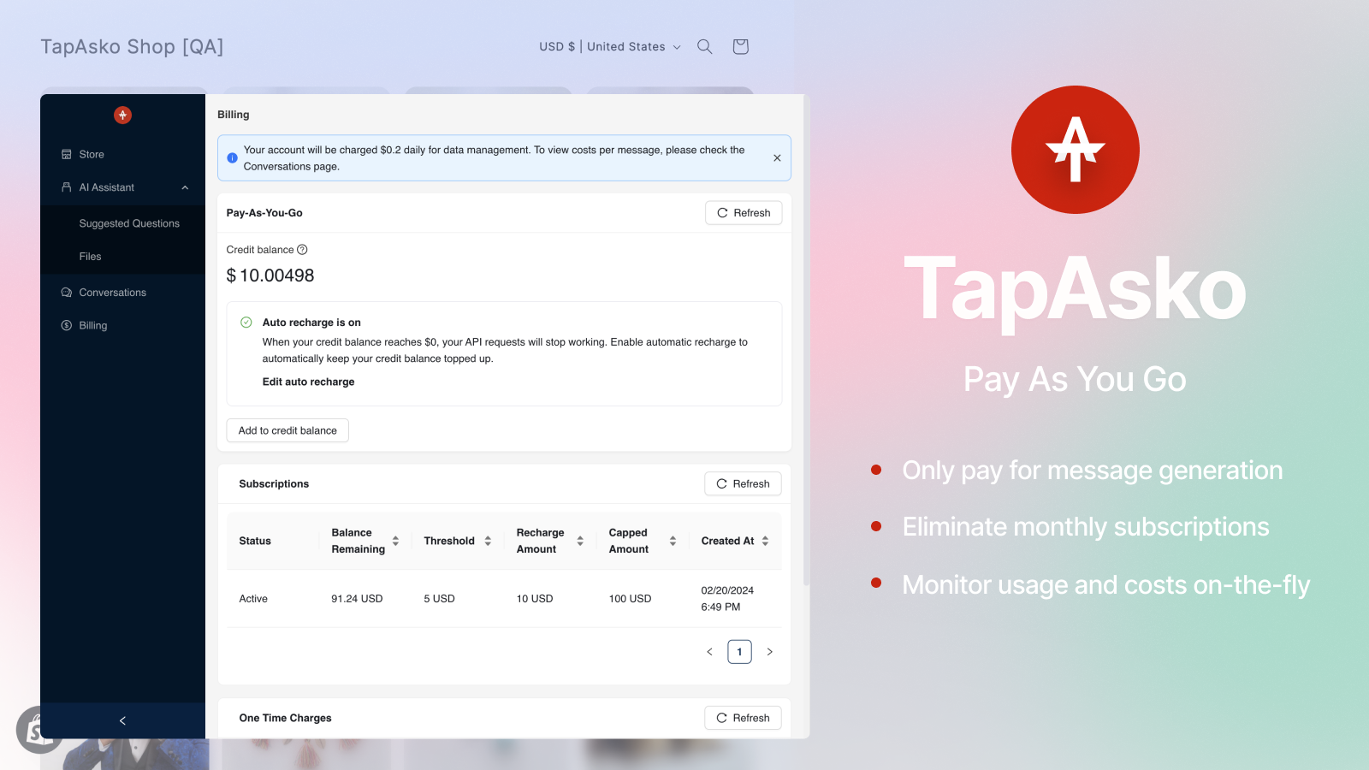Click the credit balance help icon
Screen dimensions: 1369x770
pos(302,250)
